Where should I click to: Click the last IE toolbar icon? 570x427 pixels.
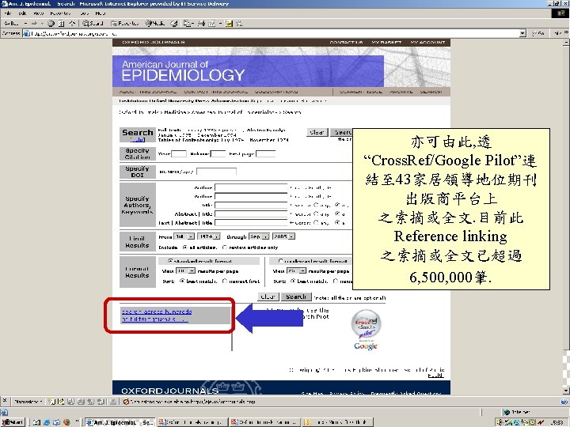coord(239,23)
